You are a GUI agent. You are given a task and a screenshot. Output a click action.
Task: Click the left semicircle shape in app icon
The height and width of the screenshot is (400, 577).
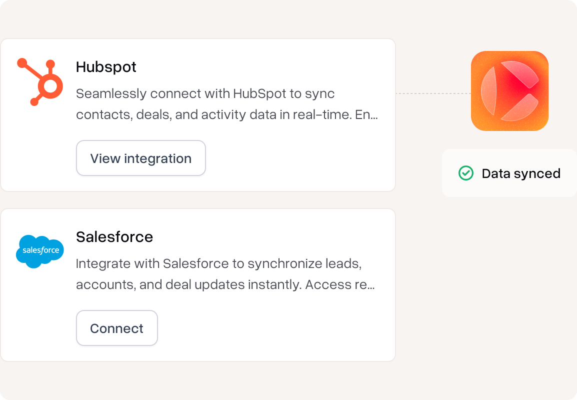(x=488, y=91)
